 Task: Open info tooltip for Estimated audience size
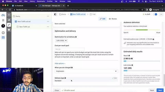point(153,39)
